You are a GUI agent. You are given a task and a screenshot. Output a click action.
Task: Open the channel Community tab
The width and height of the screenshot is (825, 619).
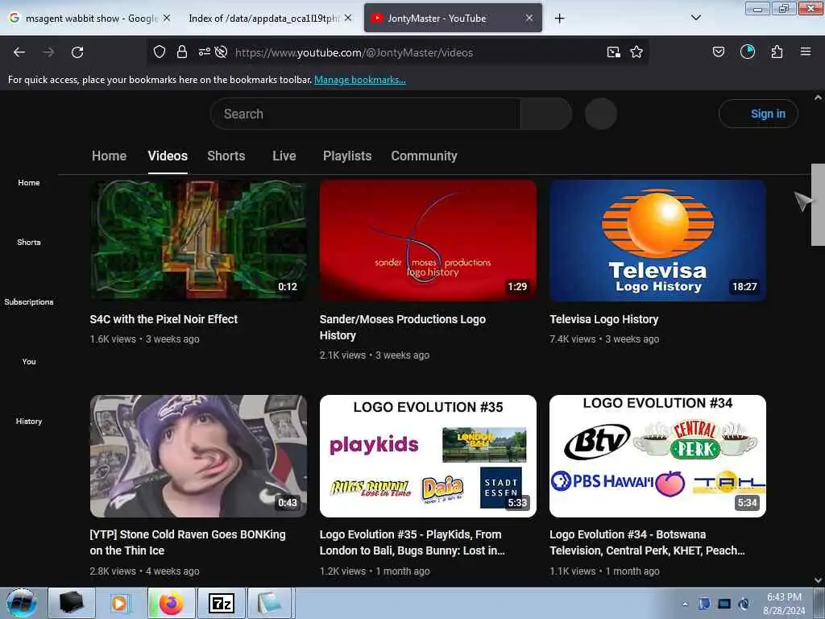click(x=424, y=156)
